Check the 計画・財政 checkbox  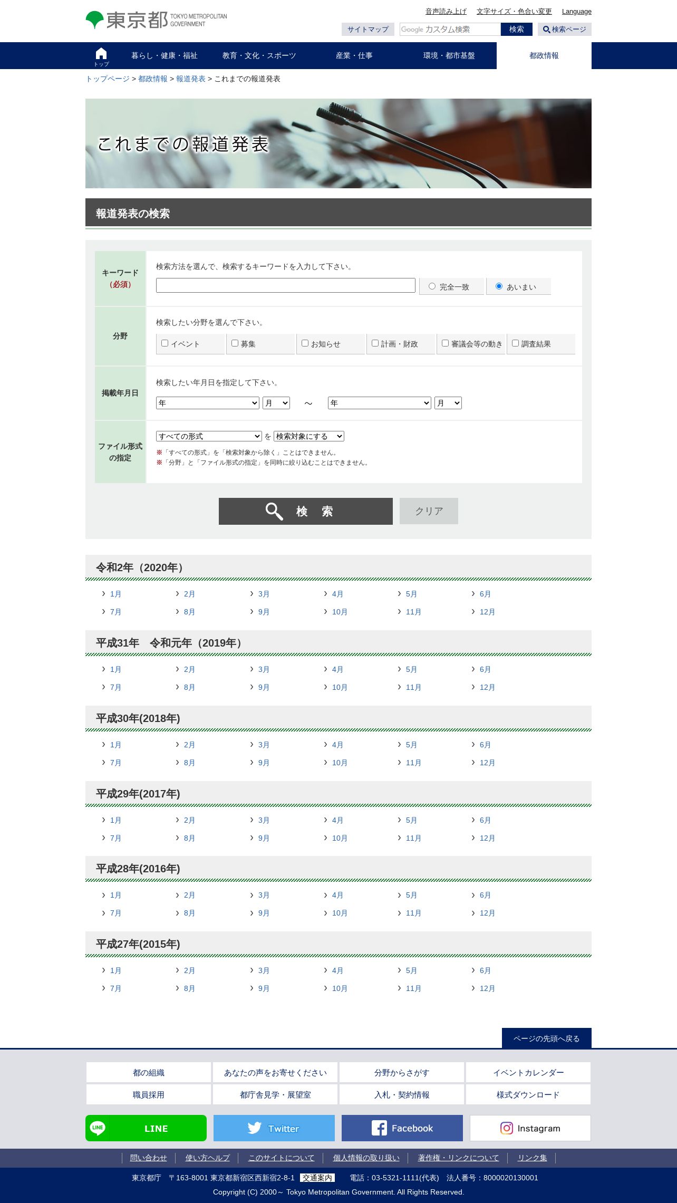[375, 343]
